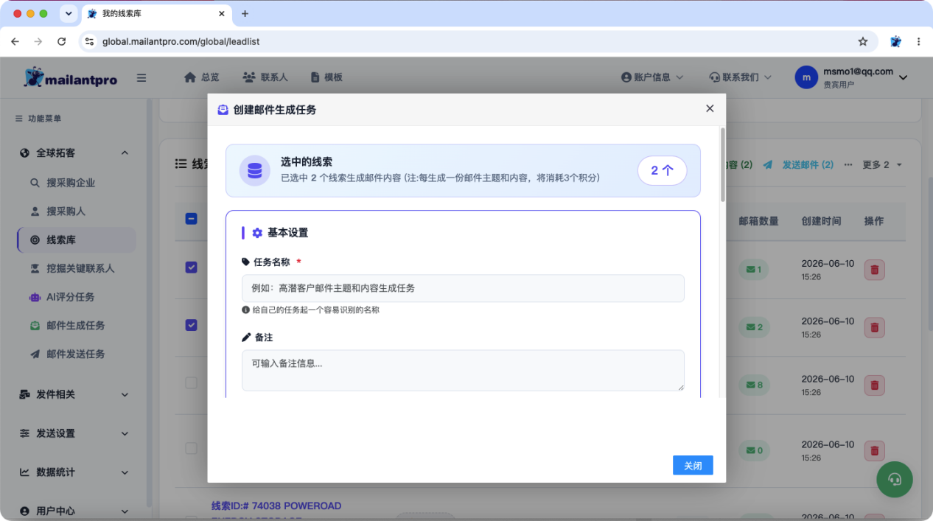The height and width of the screenshot is (521, 933).
Task: Open 邮件生成任务 in the sidebar
Action: tap(76, 326)
